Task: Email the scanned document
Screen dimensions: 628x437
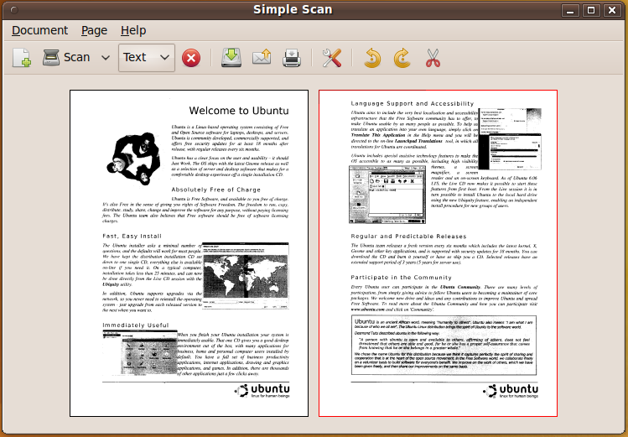Action: (x=261, y=58)
